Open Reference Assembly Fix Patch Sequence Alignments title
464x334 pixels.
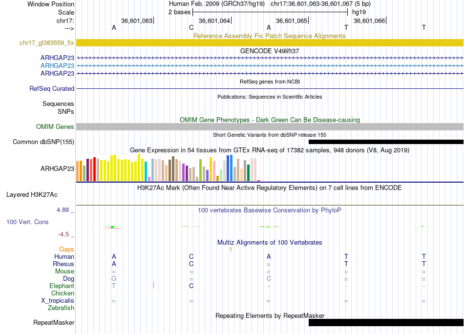(x=269, y=36)
